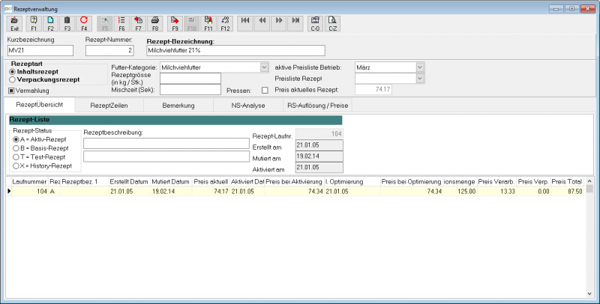Open the Preisliste Rezept dropdown arrow
The height and width of the screenshot is (304, 600).
point(420,79)
